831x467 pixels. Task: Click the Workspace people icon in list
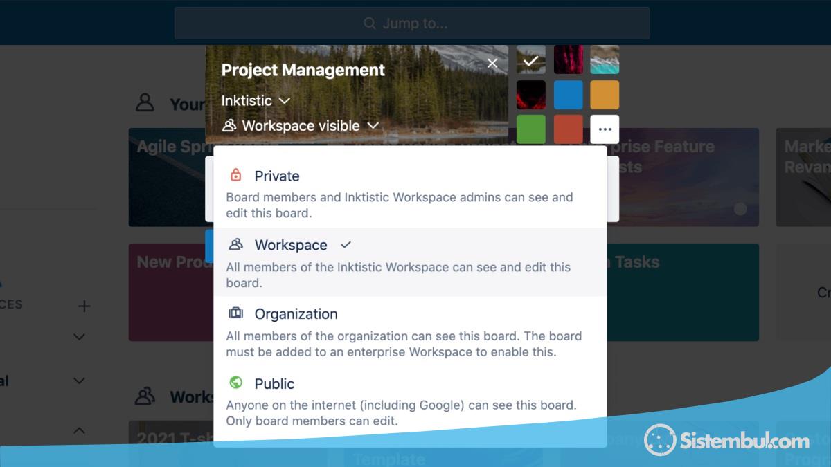(x=236, y=244)
